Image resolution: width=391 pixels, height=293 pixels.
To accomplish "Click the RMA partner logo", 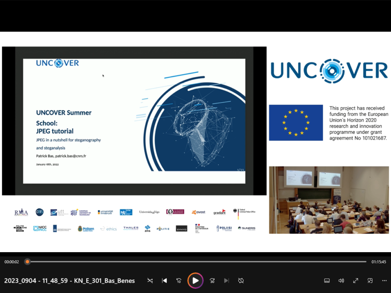I will (21, 212).
